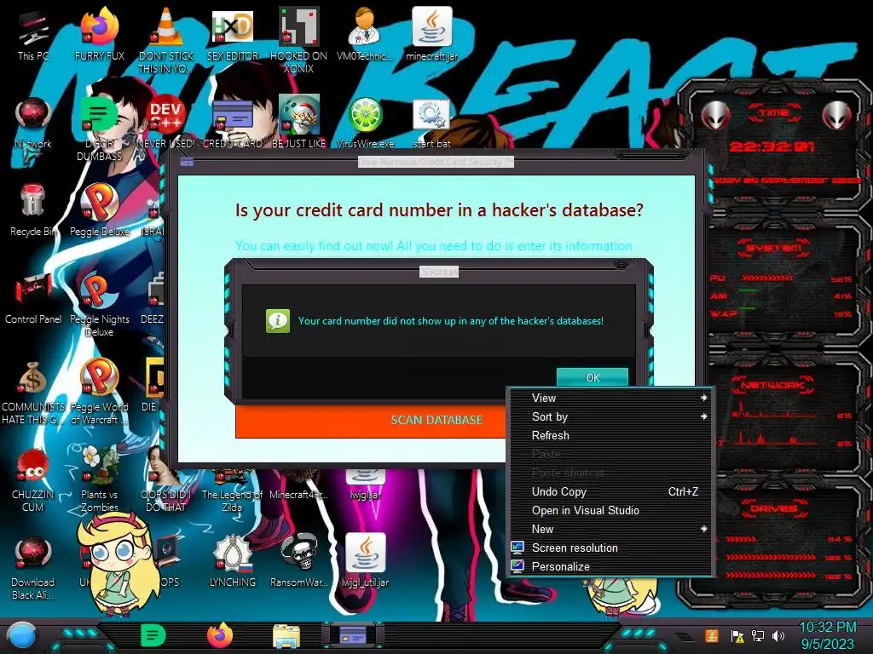Click the Success dialog title bar
Image resolution: width=873 pixels, height=654 pixels.
tap(438, 272)
